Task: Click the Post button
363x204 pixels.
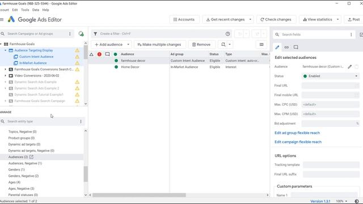Action: [354, 19]
